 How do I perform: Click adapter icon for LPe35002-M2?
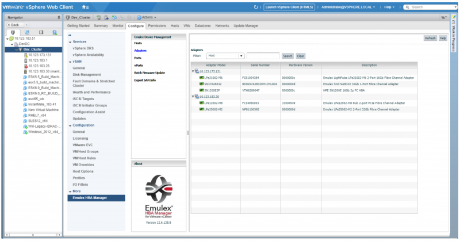click(202, 109)
